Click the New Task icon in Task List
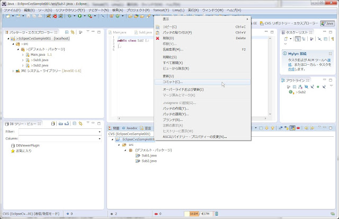The image size is (339, 219). pos(286,39)
